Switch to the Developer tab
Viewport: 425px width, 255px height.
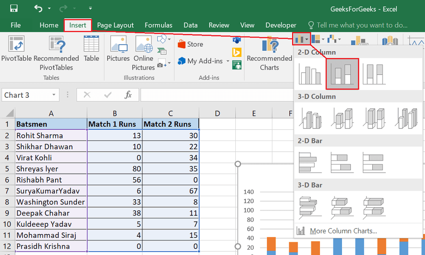[x=281, y=25]
